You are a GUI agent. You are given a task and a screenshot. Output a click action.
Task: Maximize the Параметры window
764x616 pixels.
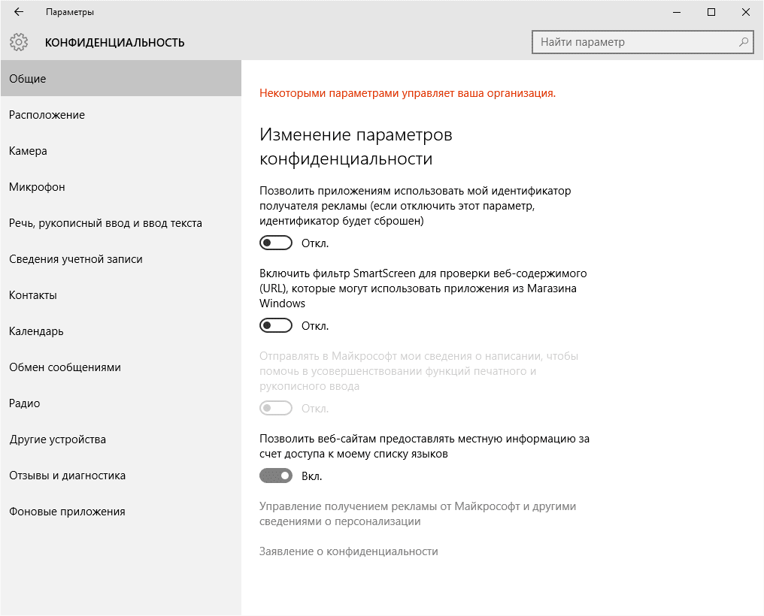(711, 12)
